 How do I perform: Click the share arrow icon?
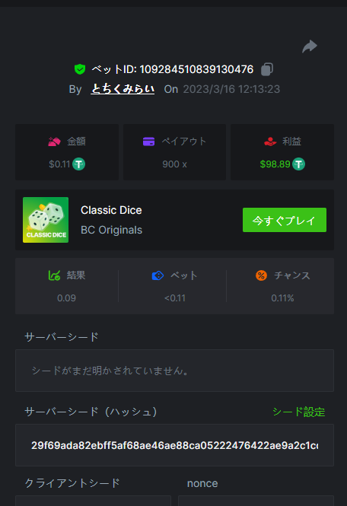310,46
